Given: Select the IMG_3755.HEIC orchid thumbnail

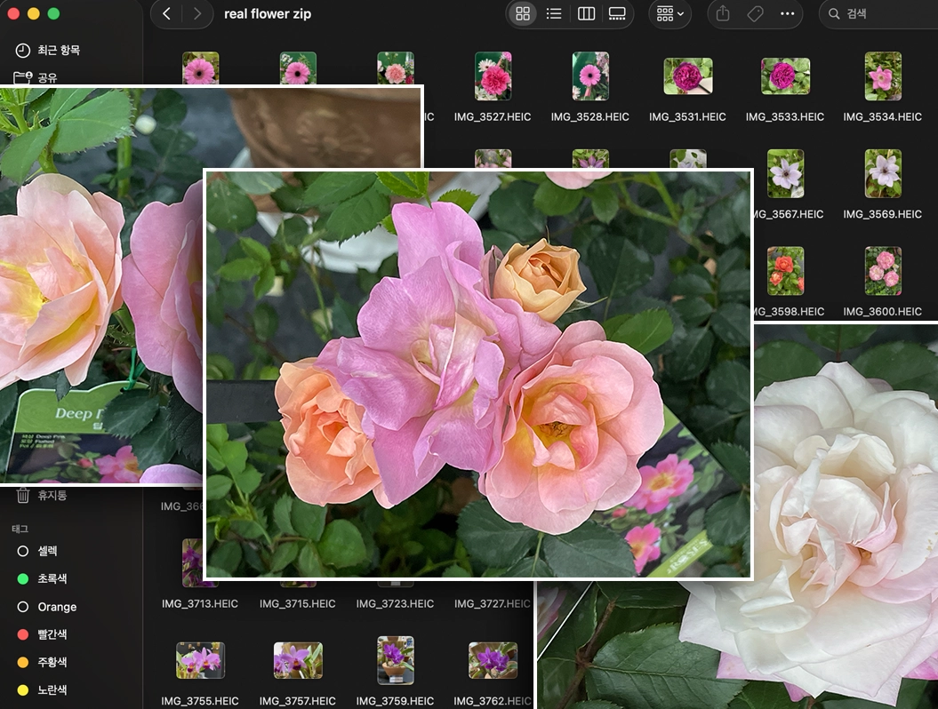Looking at the screenshot, I should pyautogui.click(x=200, y=660).
